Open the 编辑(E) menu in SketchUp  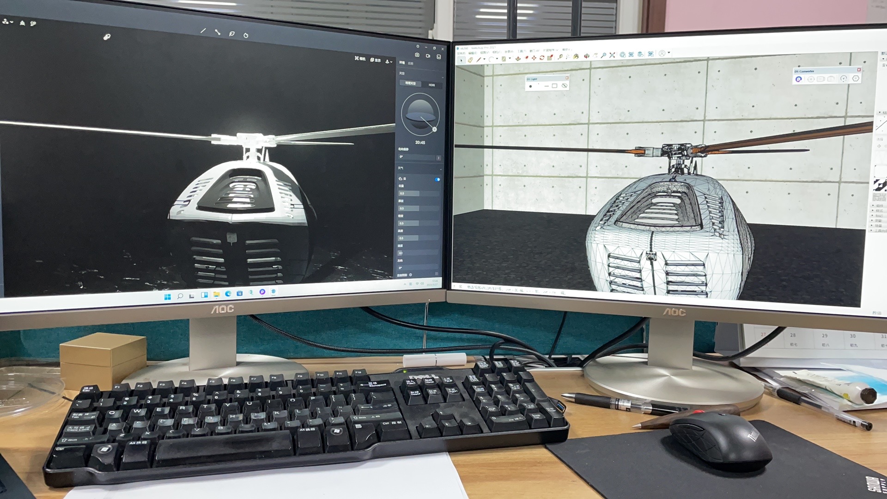472,53
